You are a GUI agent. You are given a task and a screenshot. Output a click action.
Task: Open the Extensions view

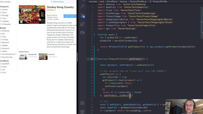(82, 24)
